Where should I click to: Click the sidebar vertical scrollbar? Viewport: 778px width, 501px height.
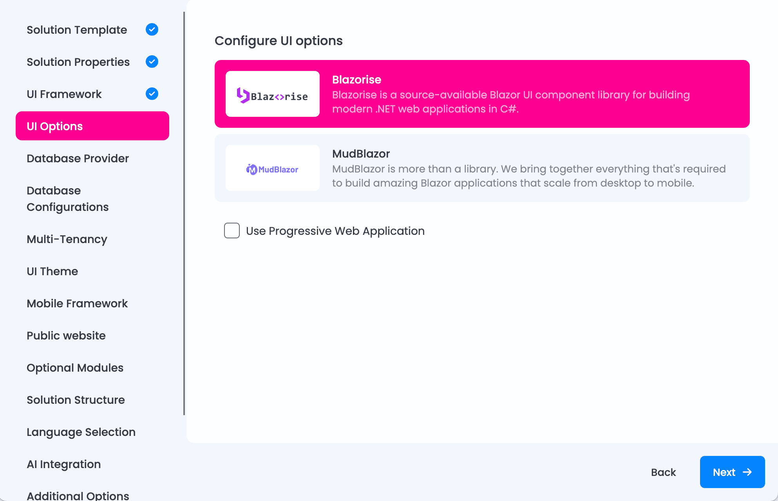[184, 213]
